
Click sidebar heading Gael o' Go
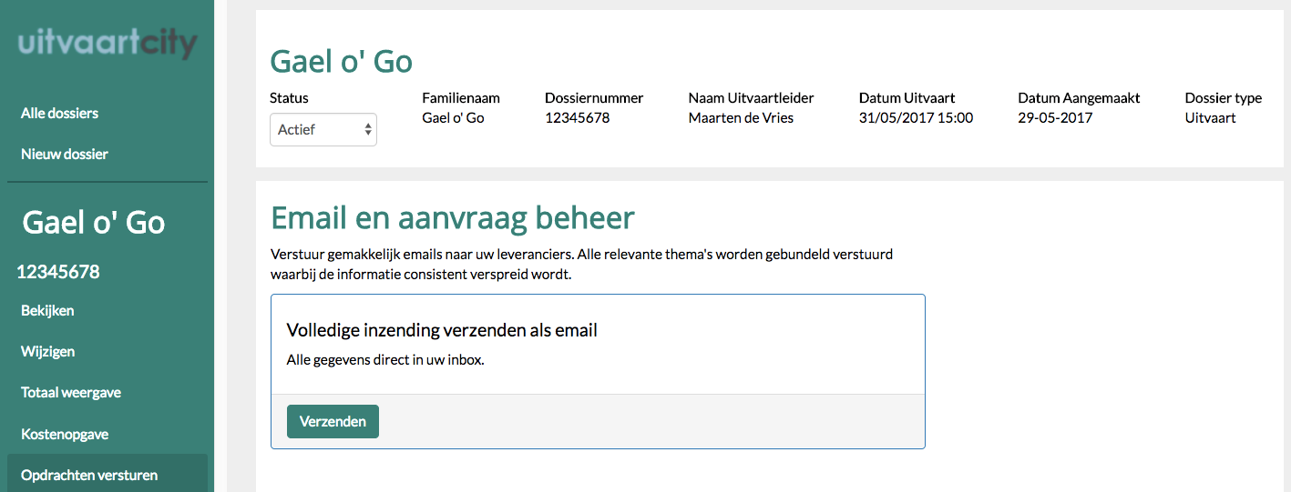click(x=93, y=222)
